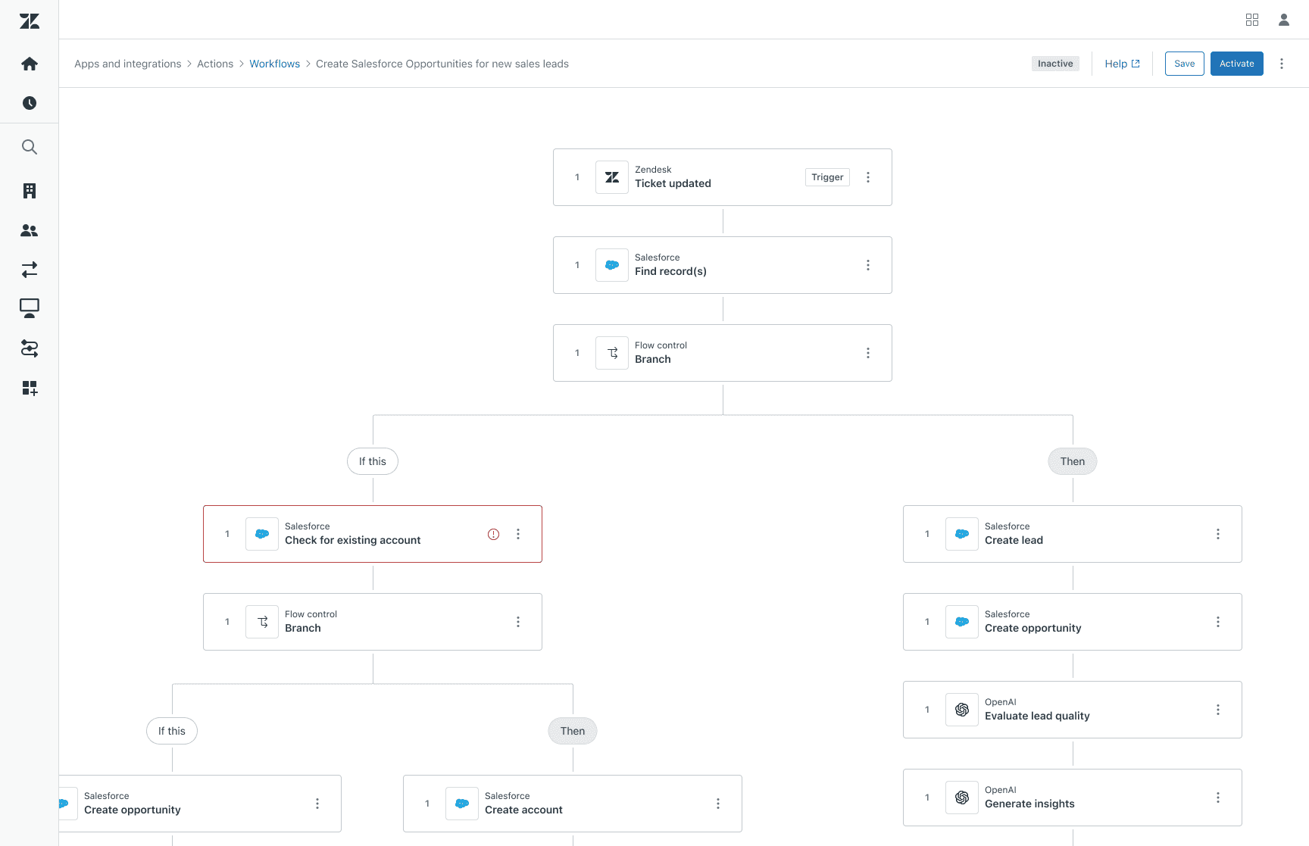The width and height of the screenshot is (1309, 846).
Task: Select the 'Create account' step title
Action: [x=523, y=810]
